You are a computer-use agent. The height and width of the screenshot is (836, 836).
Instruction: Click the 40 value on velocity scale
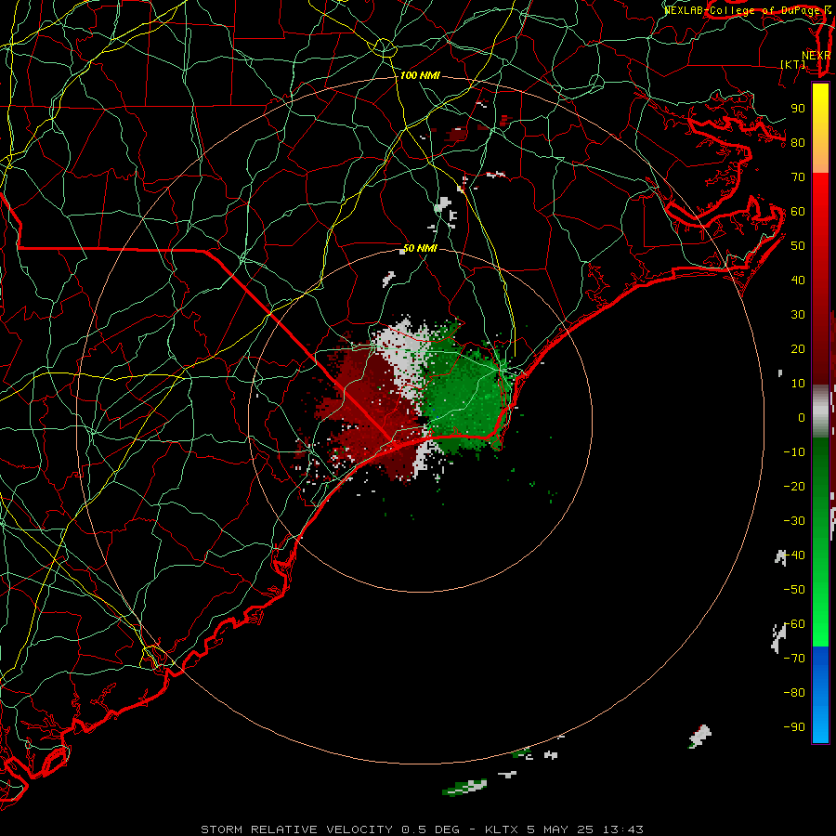pos(798,280)
